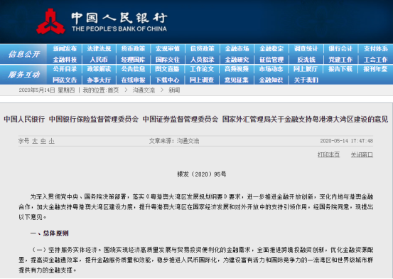
Task: Go to 图文直播 page
Action: 167,69
